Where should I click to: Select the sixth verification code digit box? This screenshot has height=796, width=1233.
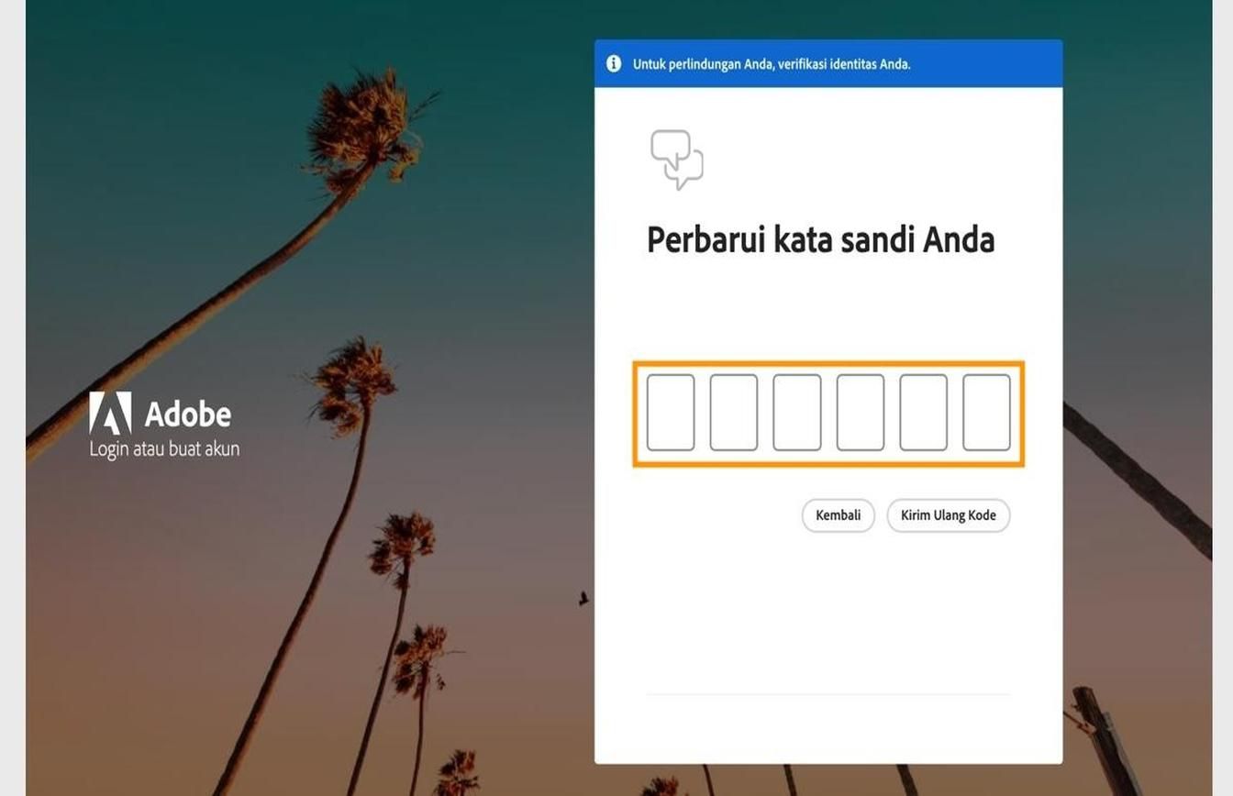[x=986, y=413]
